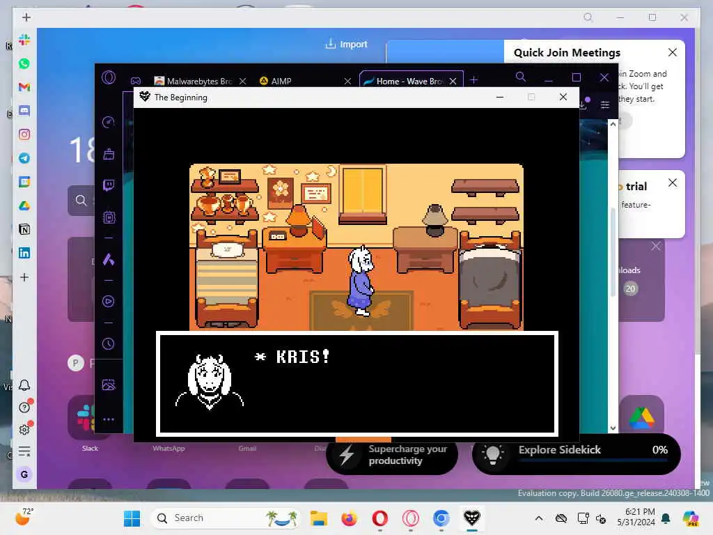Viewport: 713px width, 535px height.
Task: Close the Malwarebytes Browser tab
Action: (243, 81)
